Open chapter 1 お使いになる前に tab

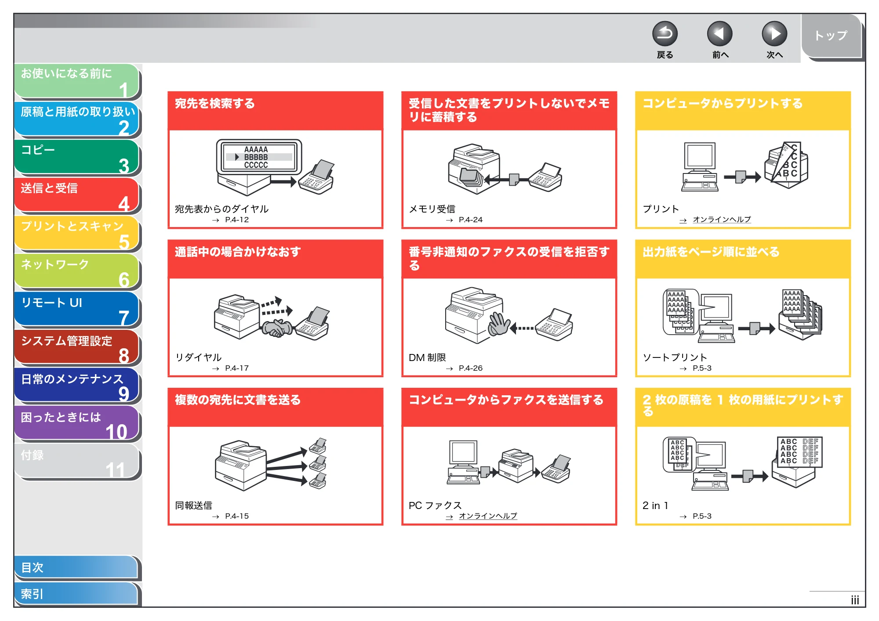coord(77,81)
